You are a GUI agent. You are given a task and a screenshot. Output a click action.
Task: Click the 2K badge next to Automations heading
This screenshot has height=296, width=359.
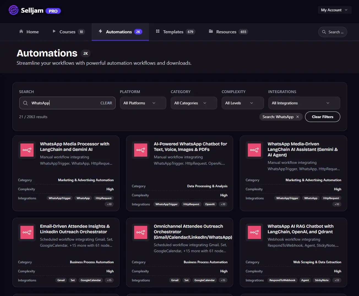pyautogui.click(x=86, y=53)
